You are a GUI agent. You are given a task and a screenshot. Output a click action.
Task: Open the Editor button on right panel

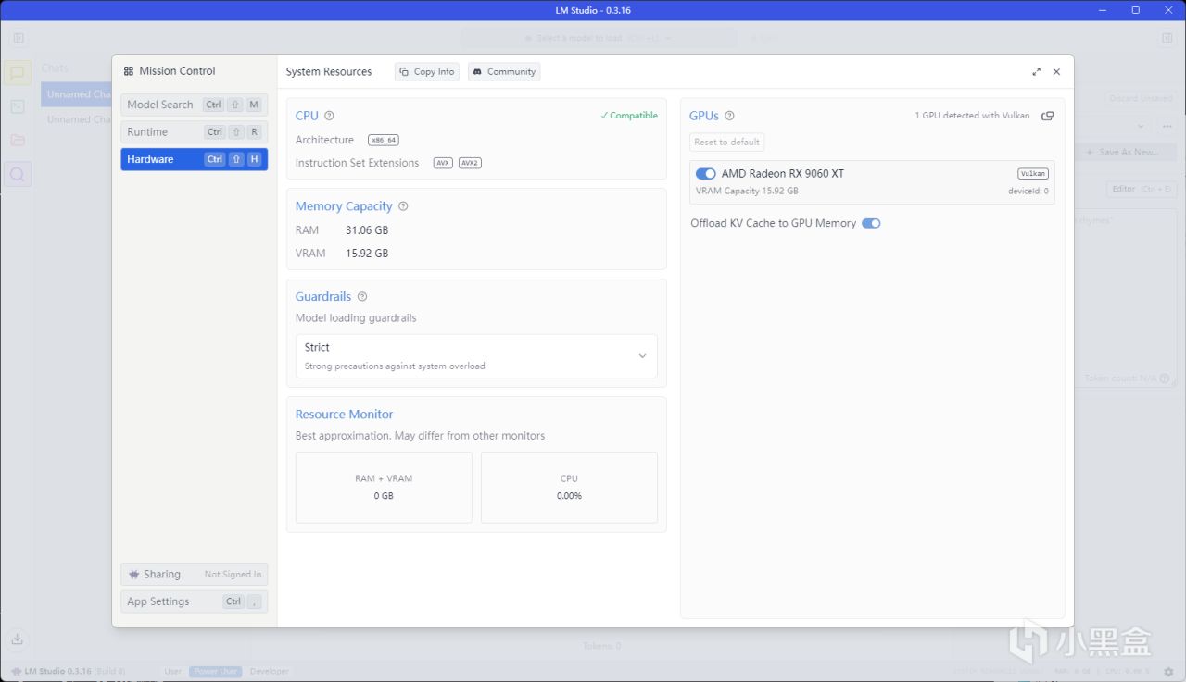[1142, 189]
